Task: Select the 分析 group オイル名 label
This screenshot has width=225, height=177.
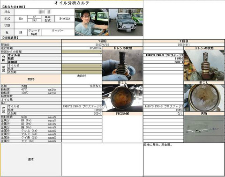Action: coord(34,55)
